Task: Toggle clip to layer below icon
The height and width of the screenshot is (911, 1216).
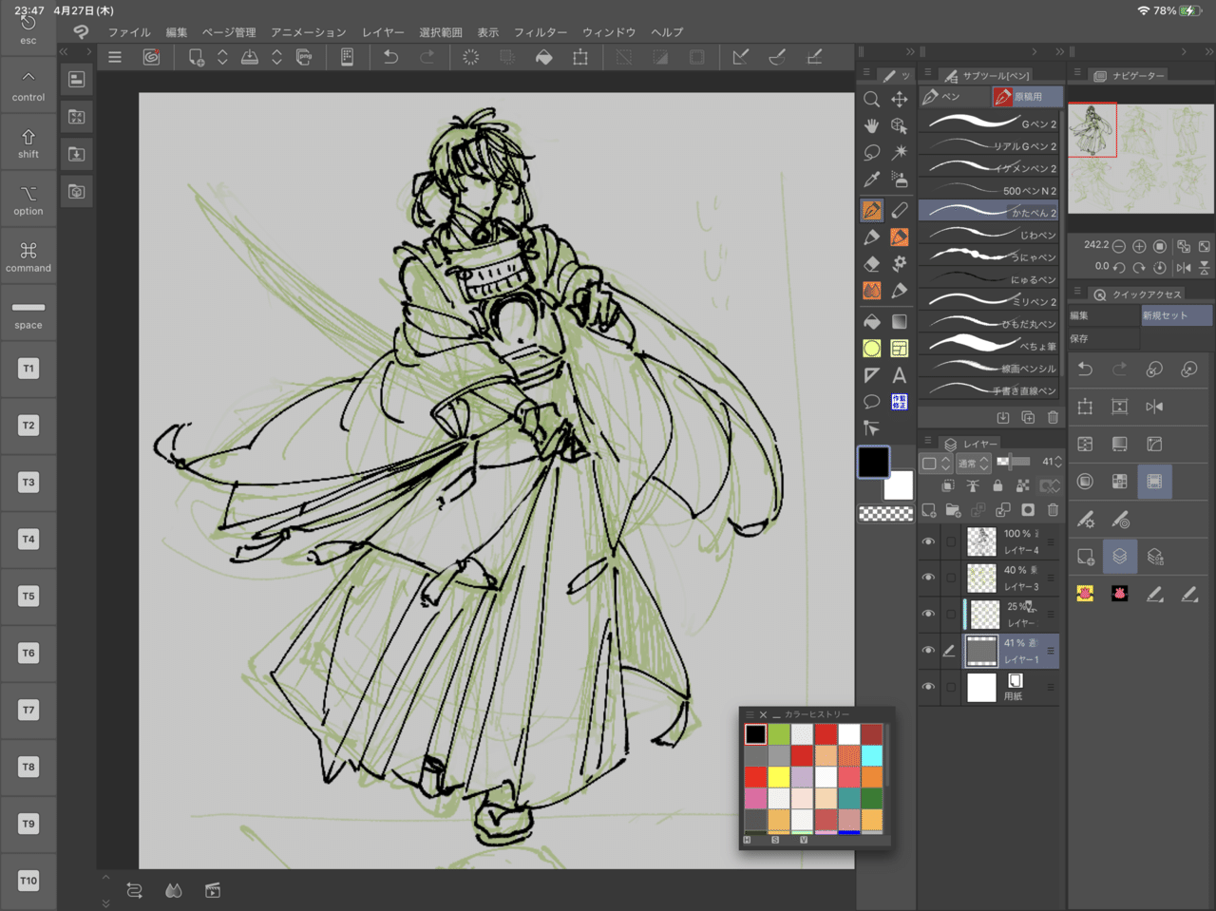Action: 948,485
